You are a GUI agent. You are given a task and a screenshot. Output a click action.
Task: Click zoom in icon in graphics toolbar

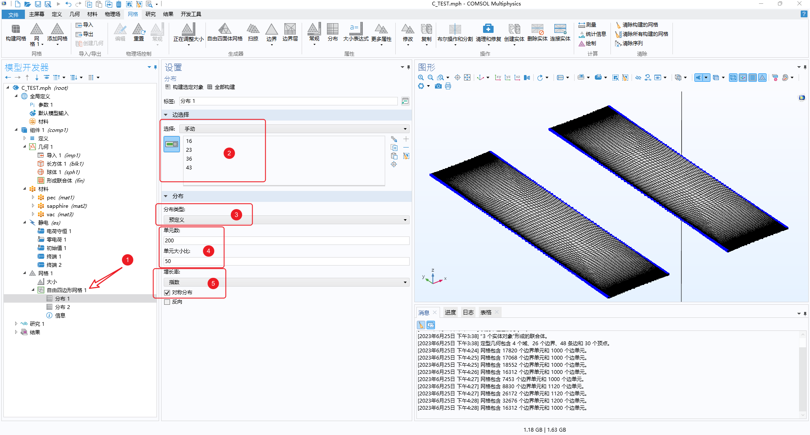tap(421, 78)
